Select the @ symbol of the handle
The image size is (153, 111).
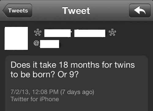[36, 43]
